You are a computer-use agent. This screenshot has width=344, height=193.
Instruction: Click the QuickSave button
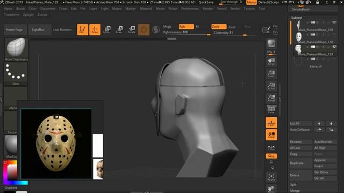click(206, 2)
